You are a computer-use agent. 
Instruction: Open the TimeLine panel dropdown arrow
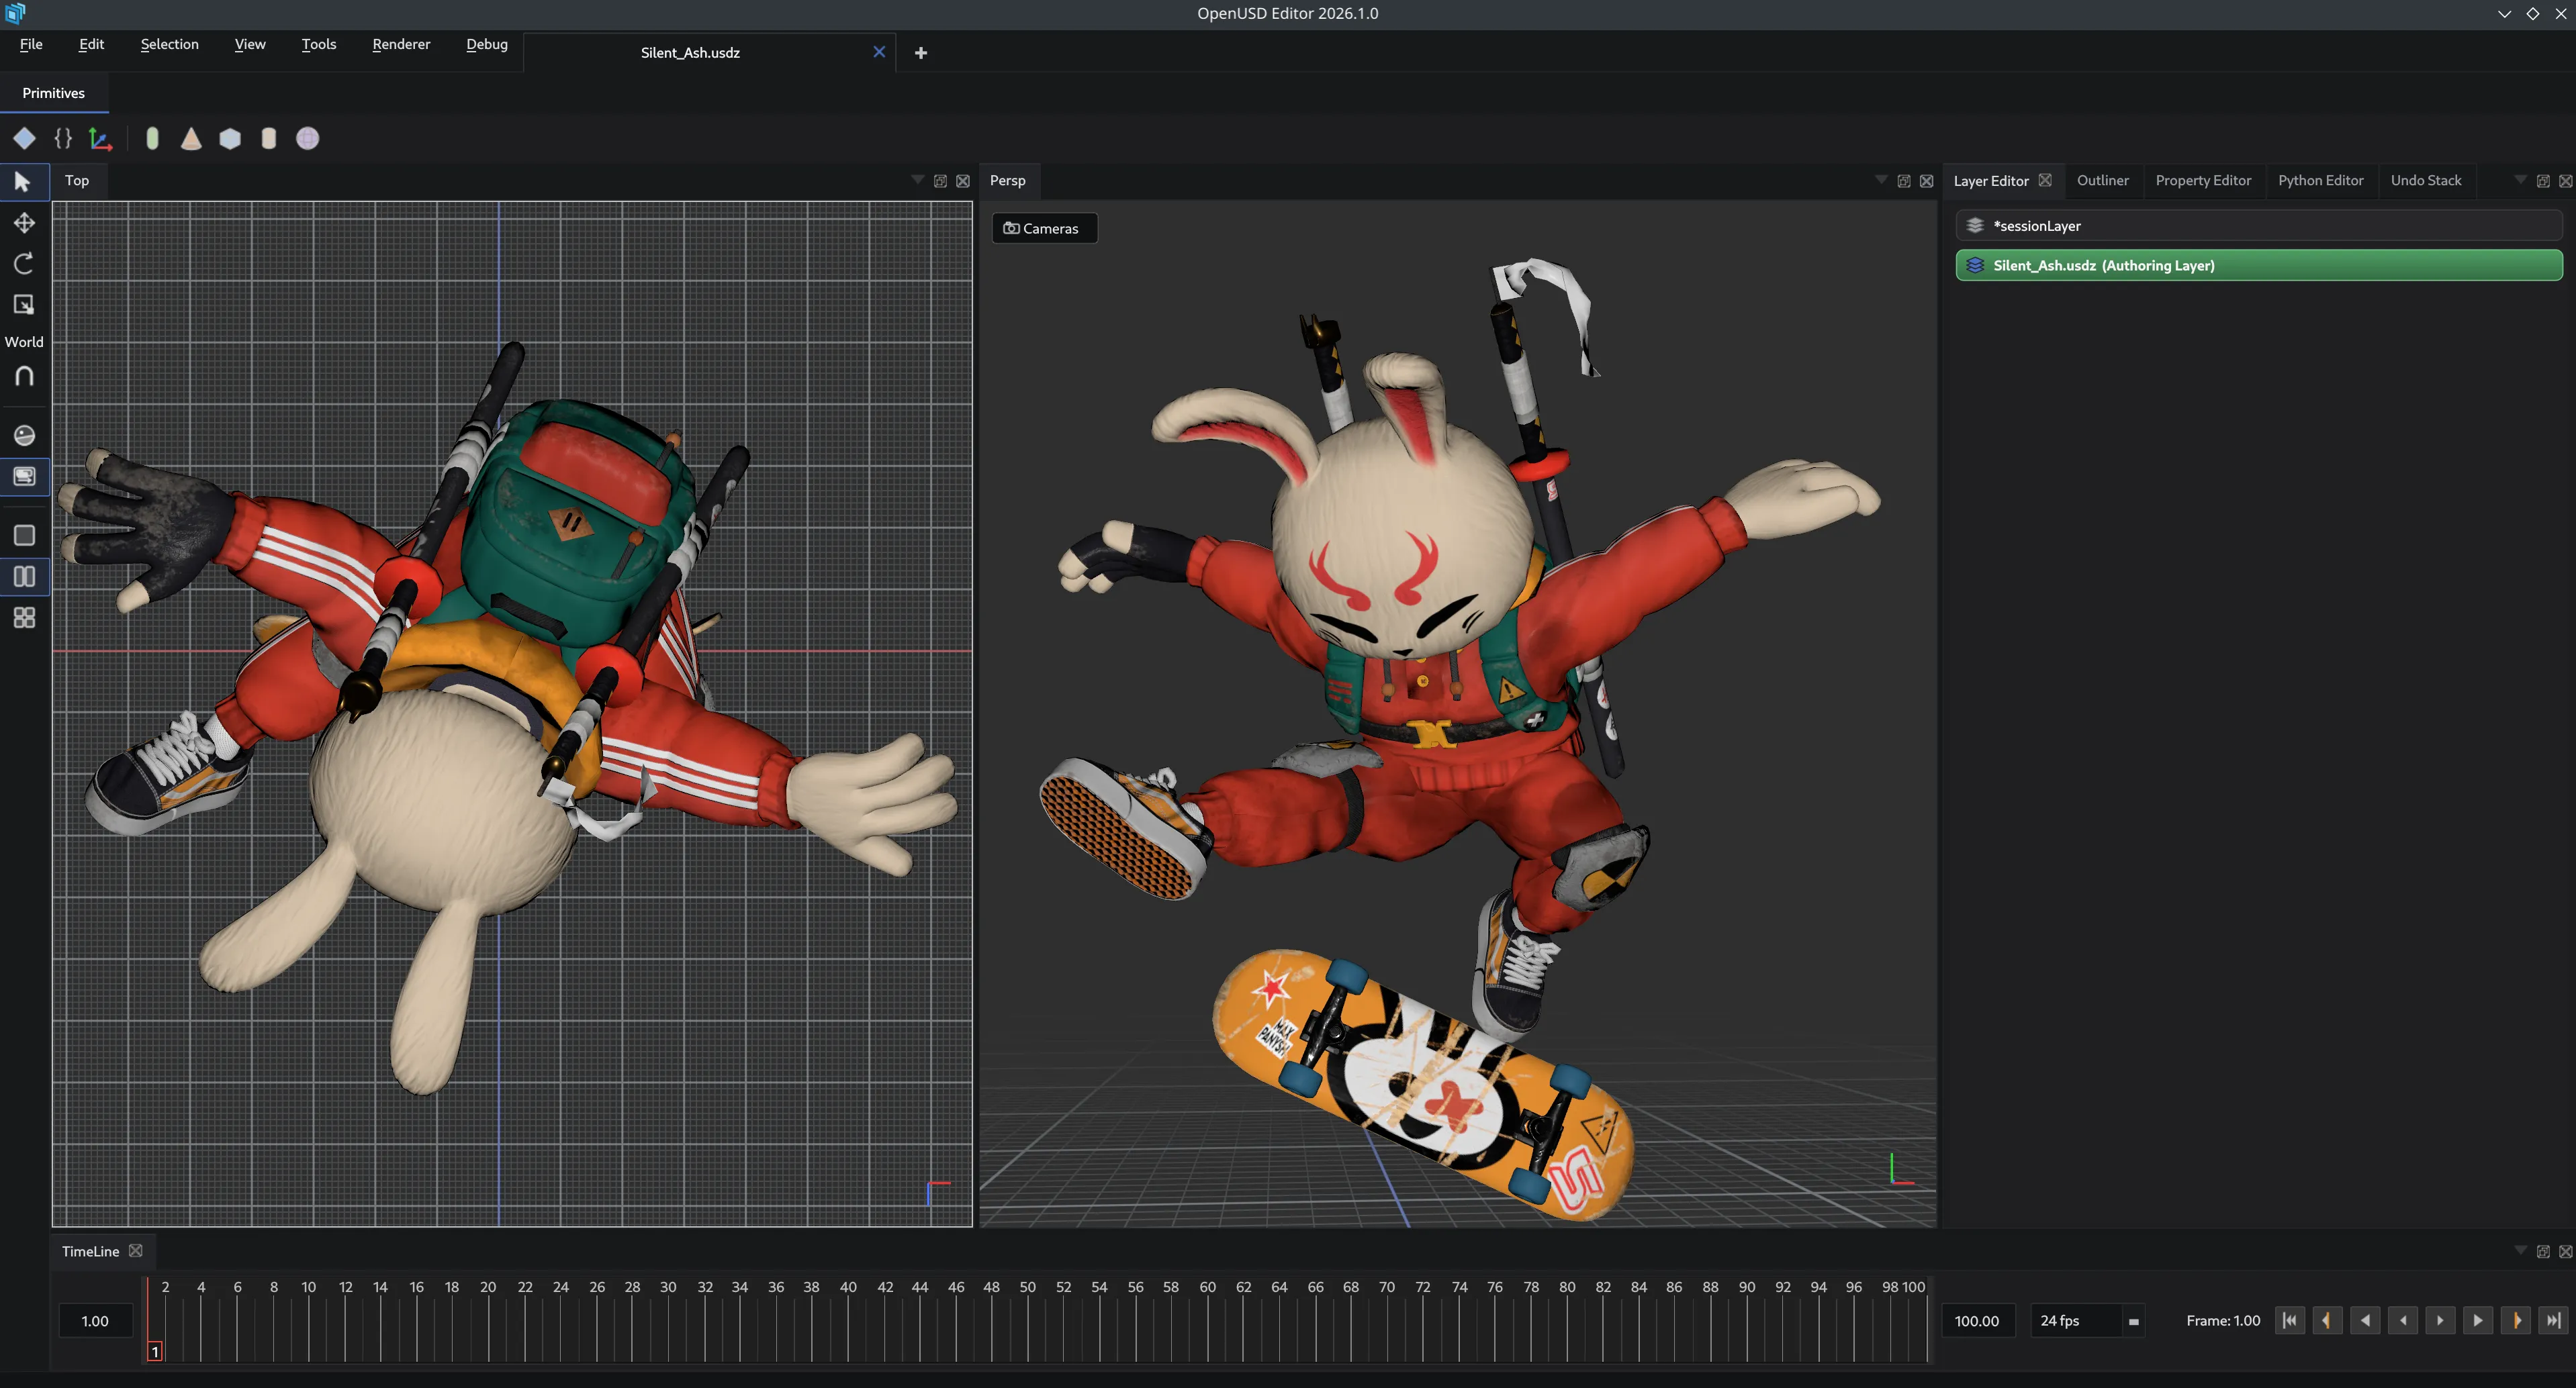coord(2520,1250)
